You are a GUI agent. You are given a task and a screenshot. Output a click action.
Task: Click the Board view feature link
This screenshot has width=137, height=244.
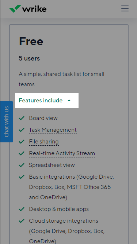point(43,118)
